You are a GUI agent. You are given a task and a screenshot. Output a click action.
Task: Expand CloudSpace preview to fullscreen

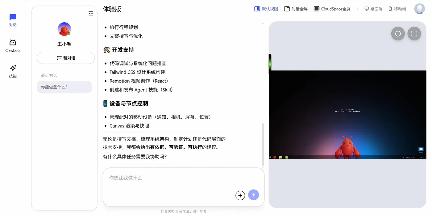414,34
